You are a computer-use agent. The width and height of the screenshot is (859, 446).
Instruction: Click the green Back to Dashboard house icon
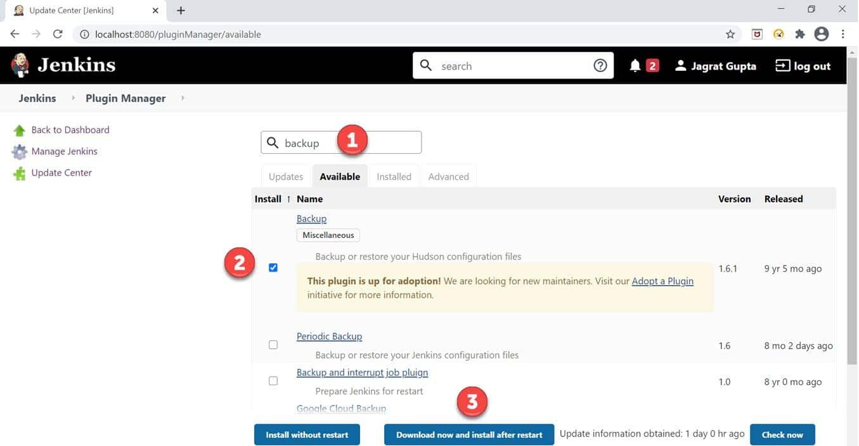pos(18,129)
